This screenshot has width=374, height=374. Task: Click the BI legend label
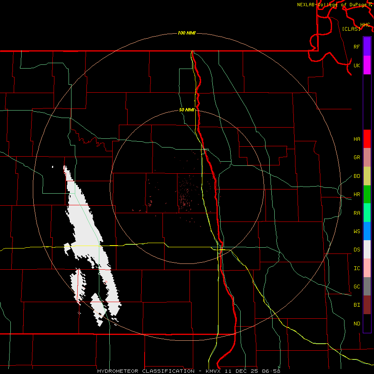coord(357,305)
